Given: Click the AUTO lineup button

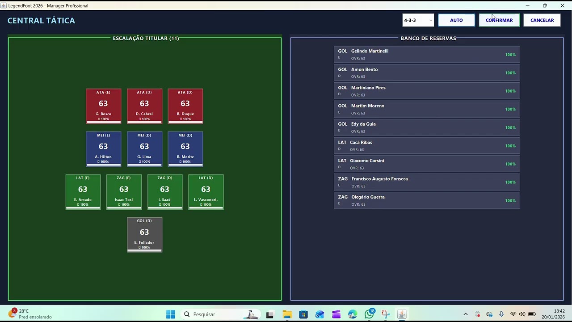Looking at the screenshot, I should 456,20.
